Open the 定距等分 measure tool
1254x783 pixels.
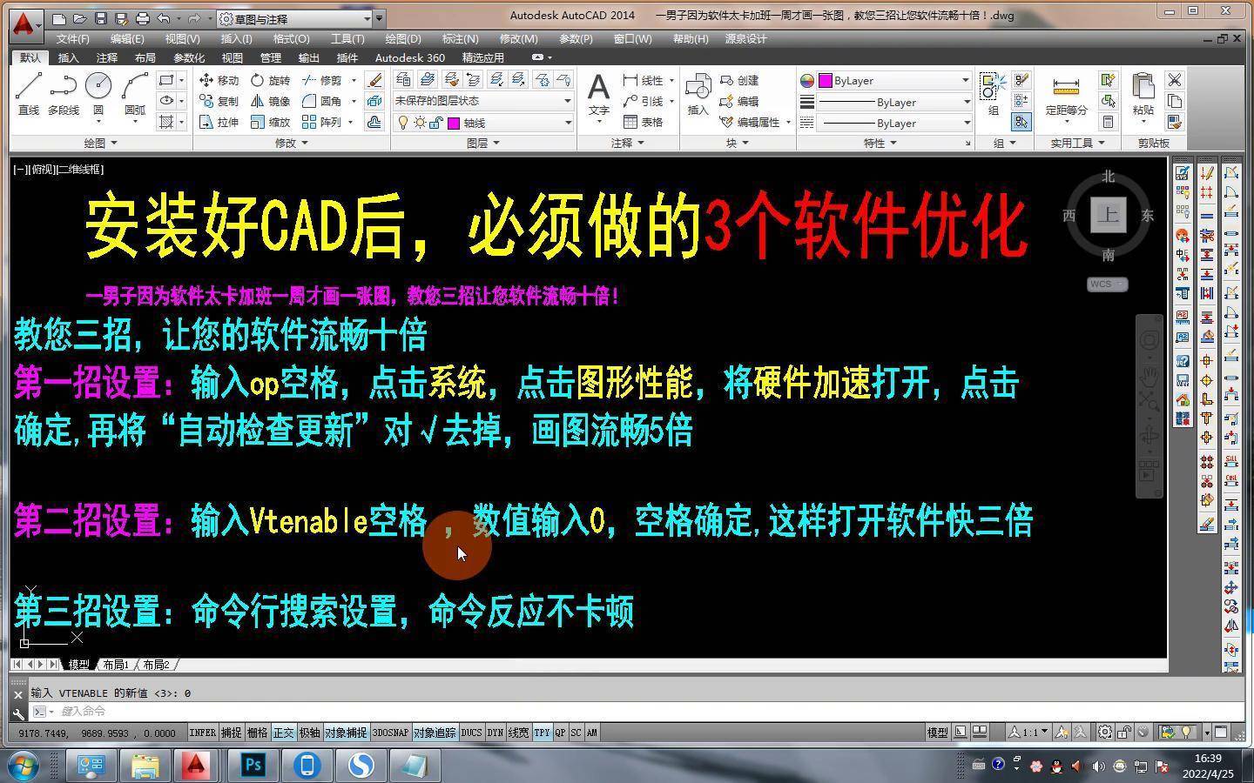click(1066, 94)
